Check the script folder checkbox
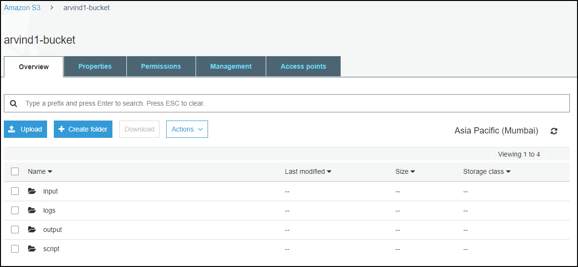 click(x=15, y=249)
